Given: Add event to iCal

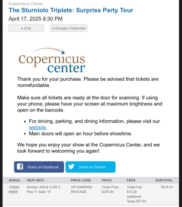Looking at the screenshot, I should (x=26, y=28).
